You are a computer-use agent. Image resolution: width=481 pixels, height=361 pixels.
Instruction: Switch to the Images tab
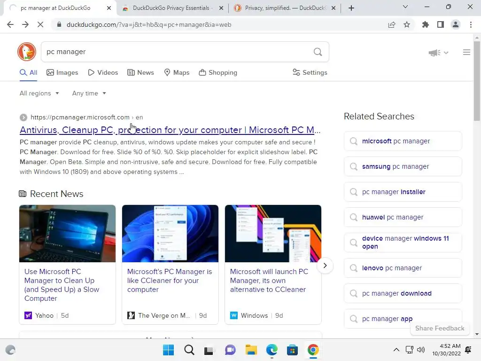pos(62,73)
